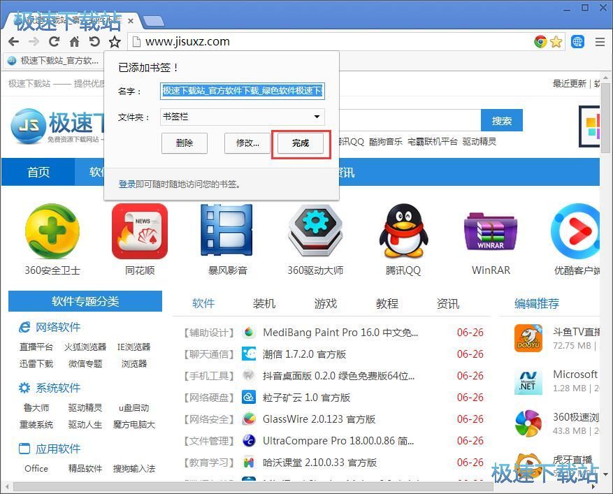Switch to the 软件 content tab
Image resolution: width=613 pixels, height=494 pixels.
pyautogui.click(x=203, y=303)
